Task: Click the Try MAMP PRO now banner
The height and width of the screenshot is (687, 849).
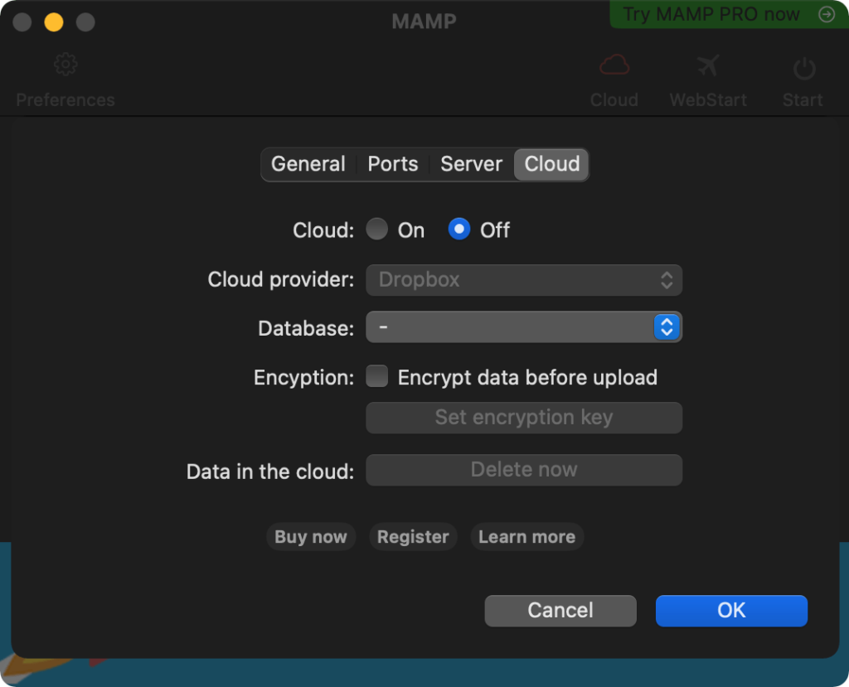Action: (729, 14)
